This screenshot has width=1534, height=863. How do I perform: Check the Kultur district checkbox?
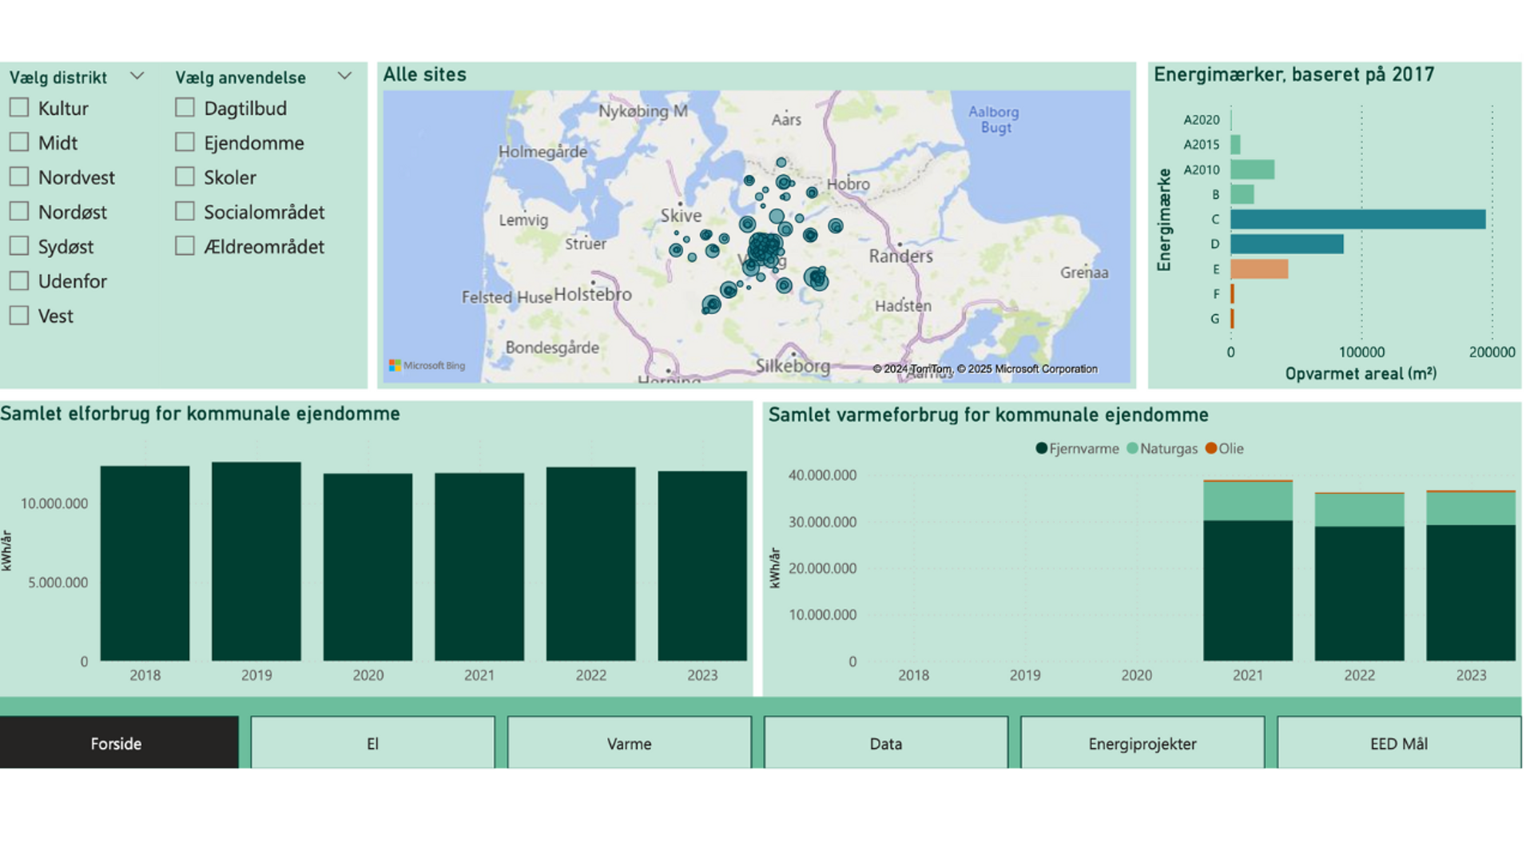coord(19,108)
